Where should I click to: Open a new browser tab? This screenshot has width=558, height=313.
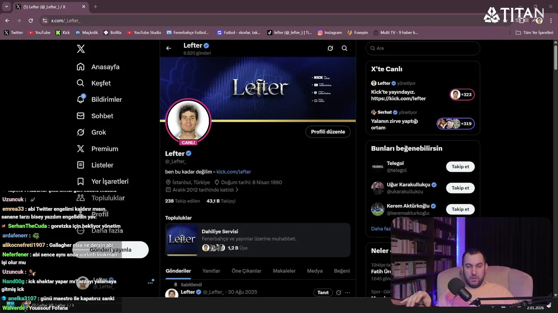coord(95,7)
